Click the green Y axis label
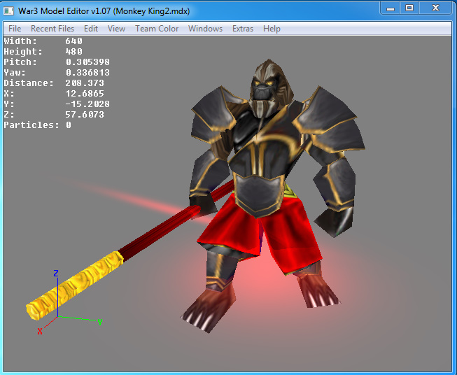 click(x=100, y=323)
